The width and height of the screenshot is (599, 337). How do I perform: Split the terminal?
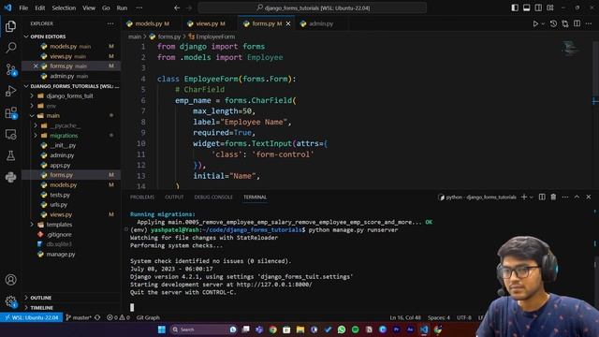coord(542,198)
